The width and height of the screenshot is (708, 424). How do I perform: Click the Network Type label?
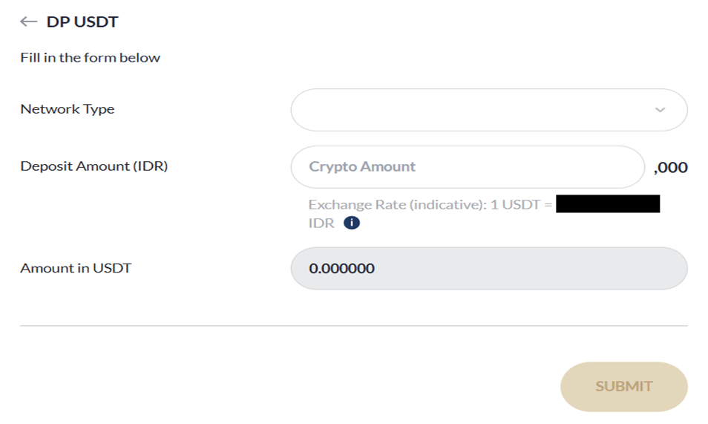pyautogui.click(x=68, y=109)
